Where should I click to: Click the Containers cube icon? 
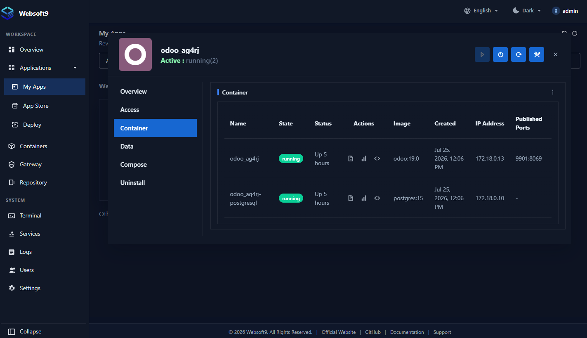tap(12, 146)
